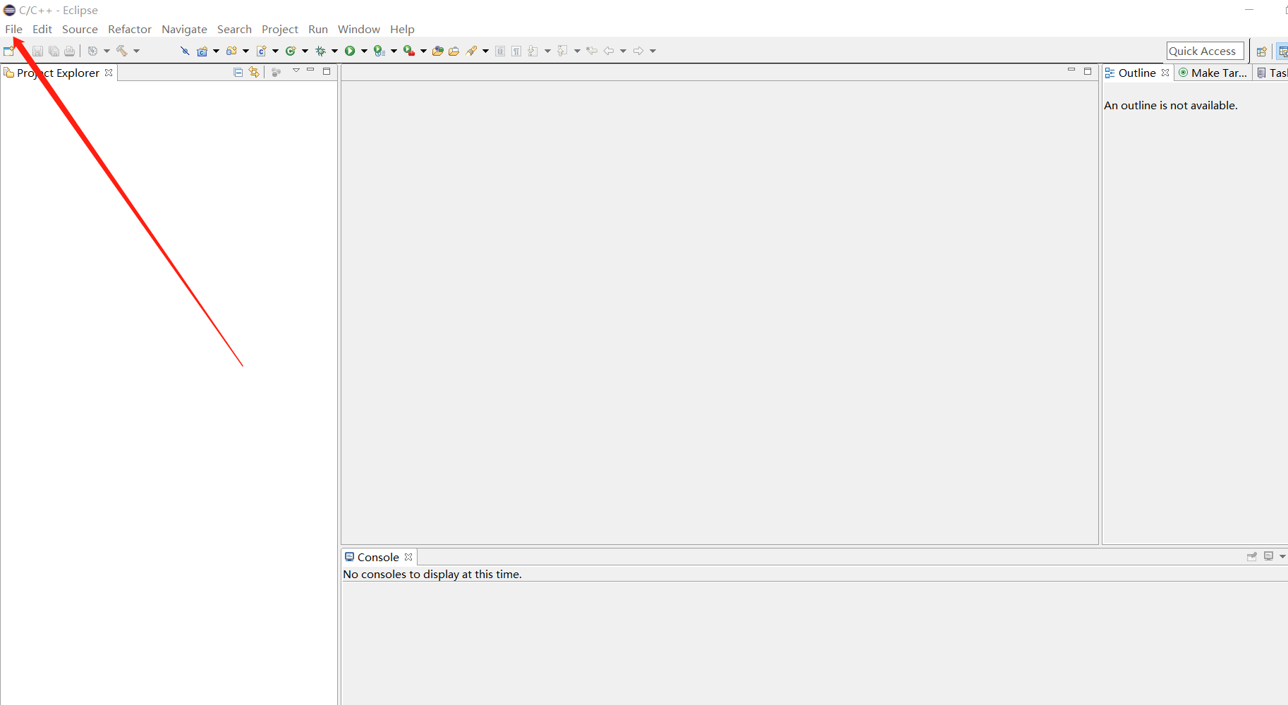Click the Debug bug icon
Image resolution: width=1288 pixels, height=705 pixels.
click(320, 51)
